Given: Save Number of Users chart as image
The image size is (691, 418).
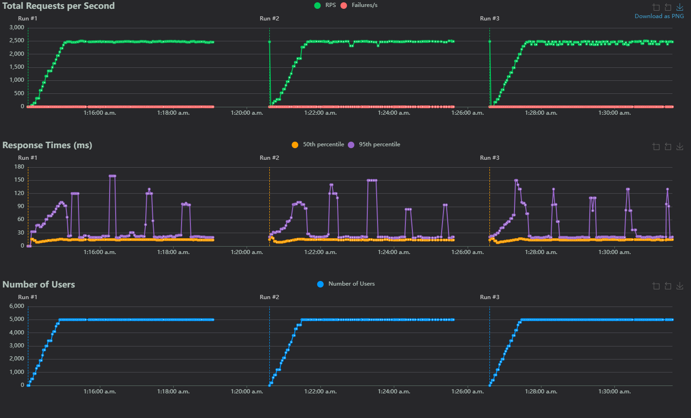Looking at the screenshot, I should pyautogui.click(x=680, y=286).
